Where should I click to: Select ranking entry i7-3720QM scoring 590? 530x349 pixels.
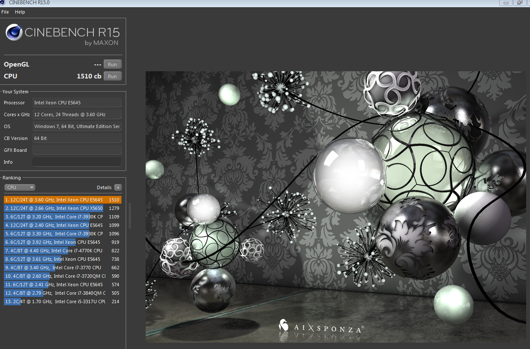point(63,276)
